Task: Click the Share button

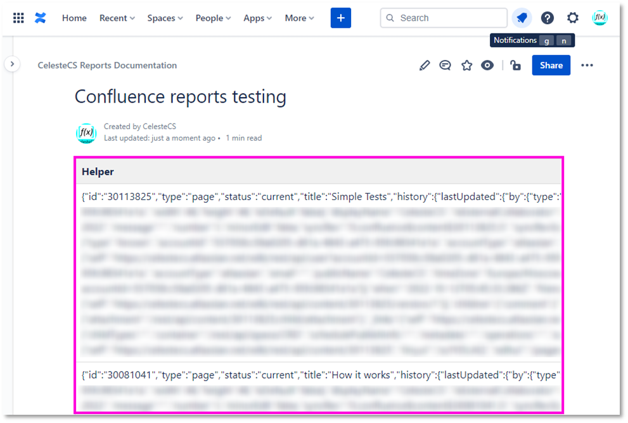Action: pos(551,65)
